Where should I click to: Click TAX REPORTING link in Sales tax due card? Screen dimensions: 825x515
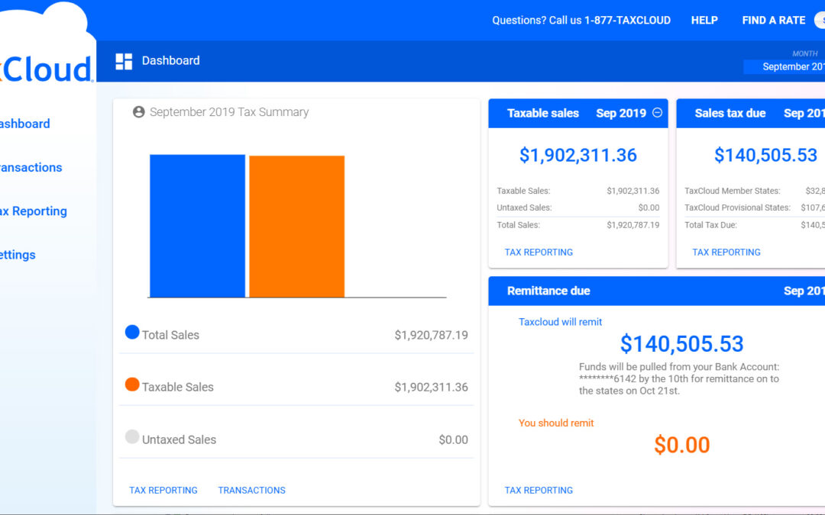(726, 253)
